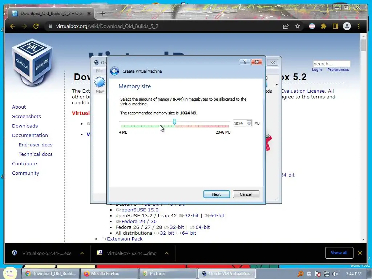Viewport: 372px width, 279px height.
Task: Switch to Oracle VM VirtualBox taskbar button
Action: [x=227, y=274]
